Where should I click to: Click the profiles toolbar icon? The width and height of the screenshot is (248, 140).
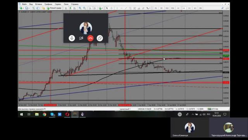(x=26, y=8)
